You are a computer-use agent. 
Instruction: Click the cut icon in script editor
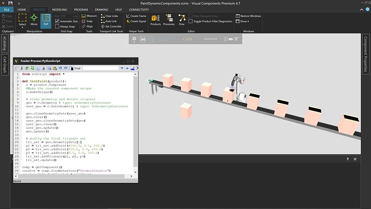click(x=44, y=68)
